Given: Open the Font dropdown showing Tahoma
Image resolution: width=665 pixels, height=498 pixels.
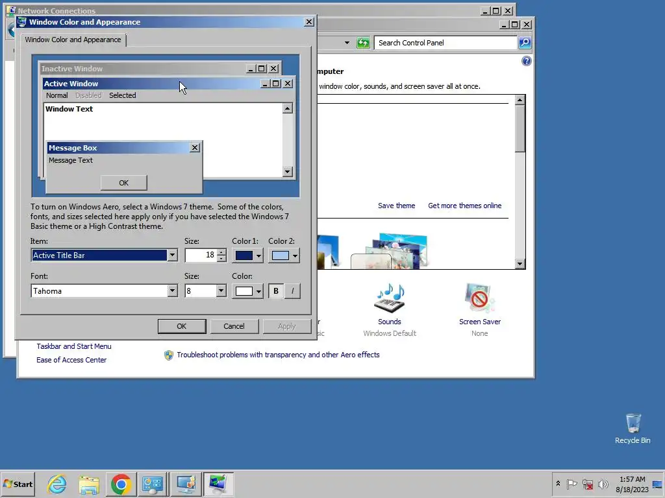Looking at the screenshot, I should click(172, 291).
